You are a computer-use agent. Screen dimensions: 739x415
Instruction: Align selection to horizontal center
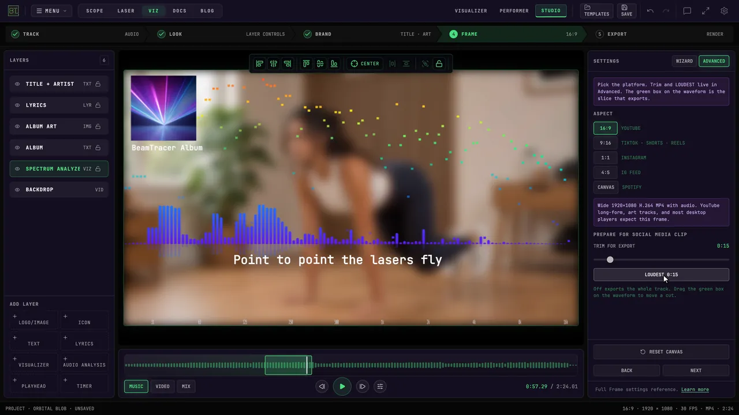pos(274,63)
